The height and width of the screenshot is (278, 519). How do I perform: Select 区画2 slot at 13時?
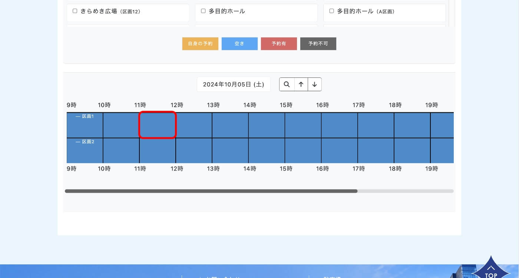pos(230,151)
